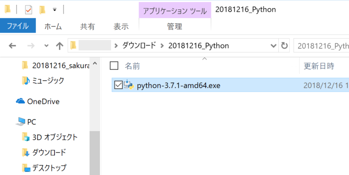
Task: Open the address bar history dropdown
Action: click(274, 46)
